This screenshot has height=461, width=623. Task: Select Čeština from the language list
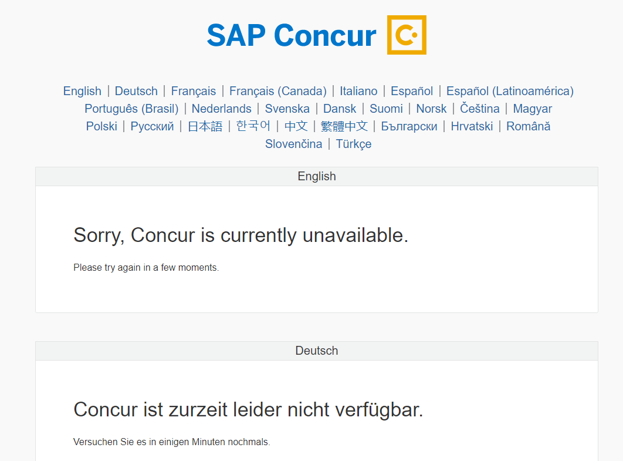coord(480,109)
